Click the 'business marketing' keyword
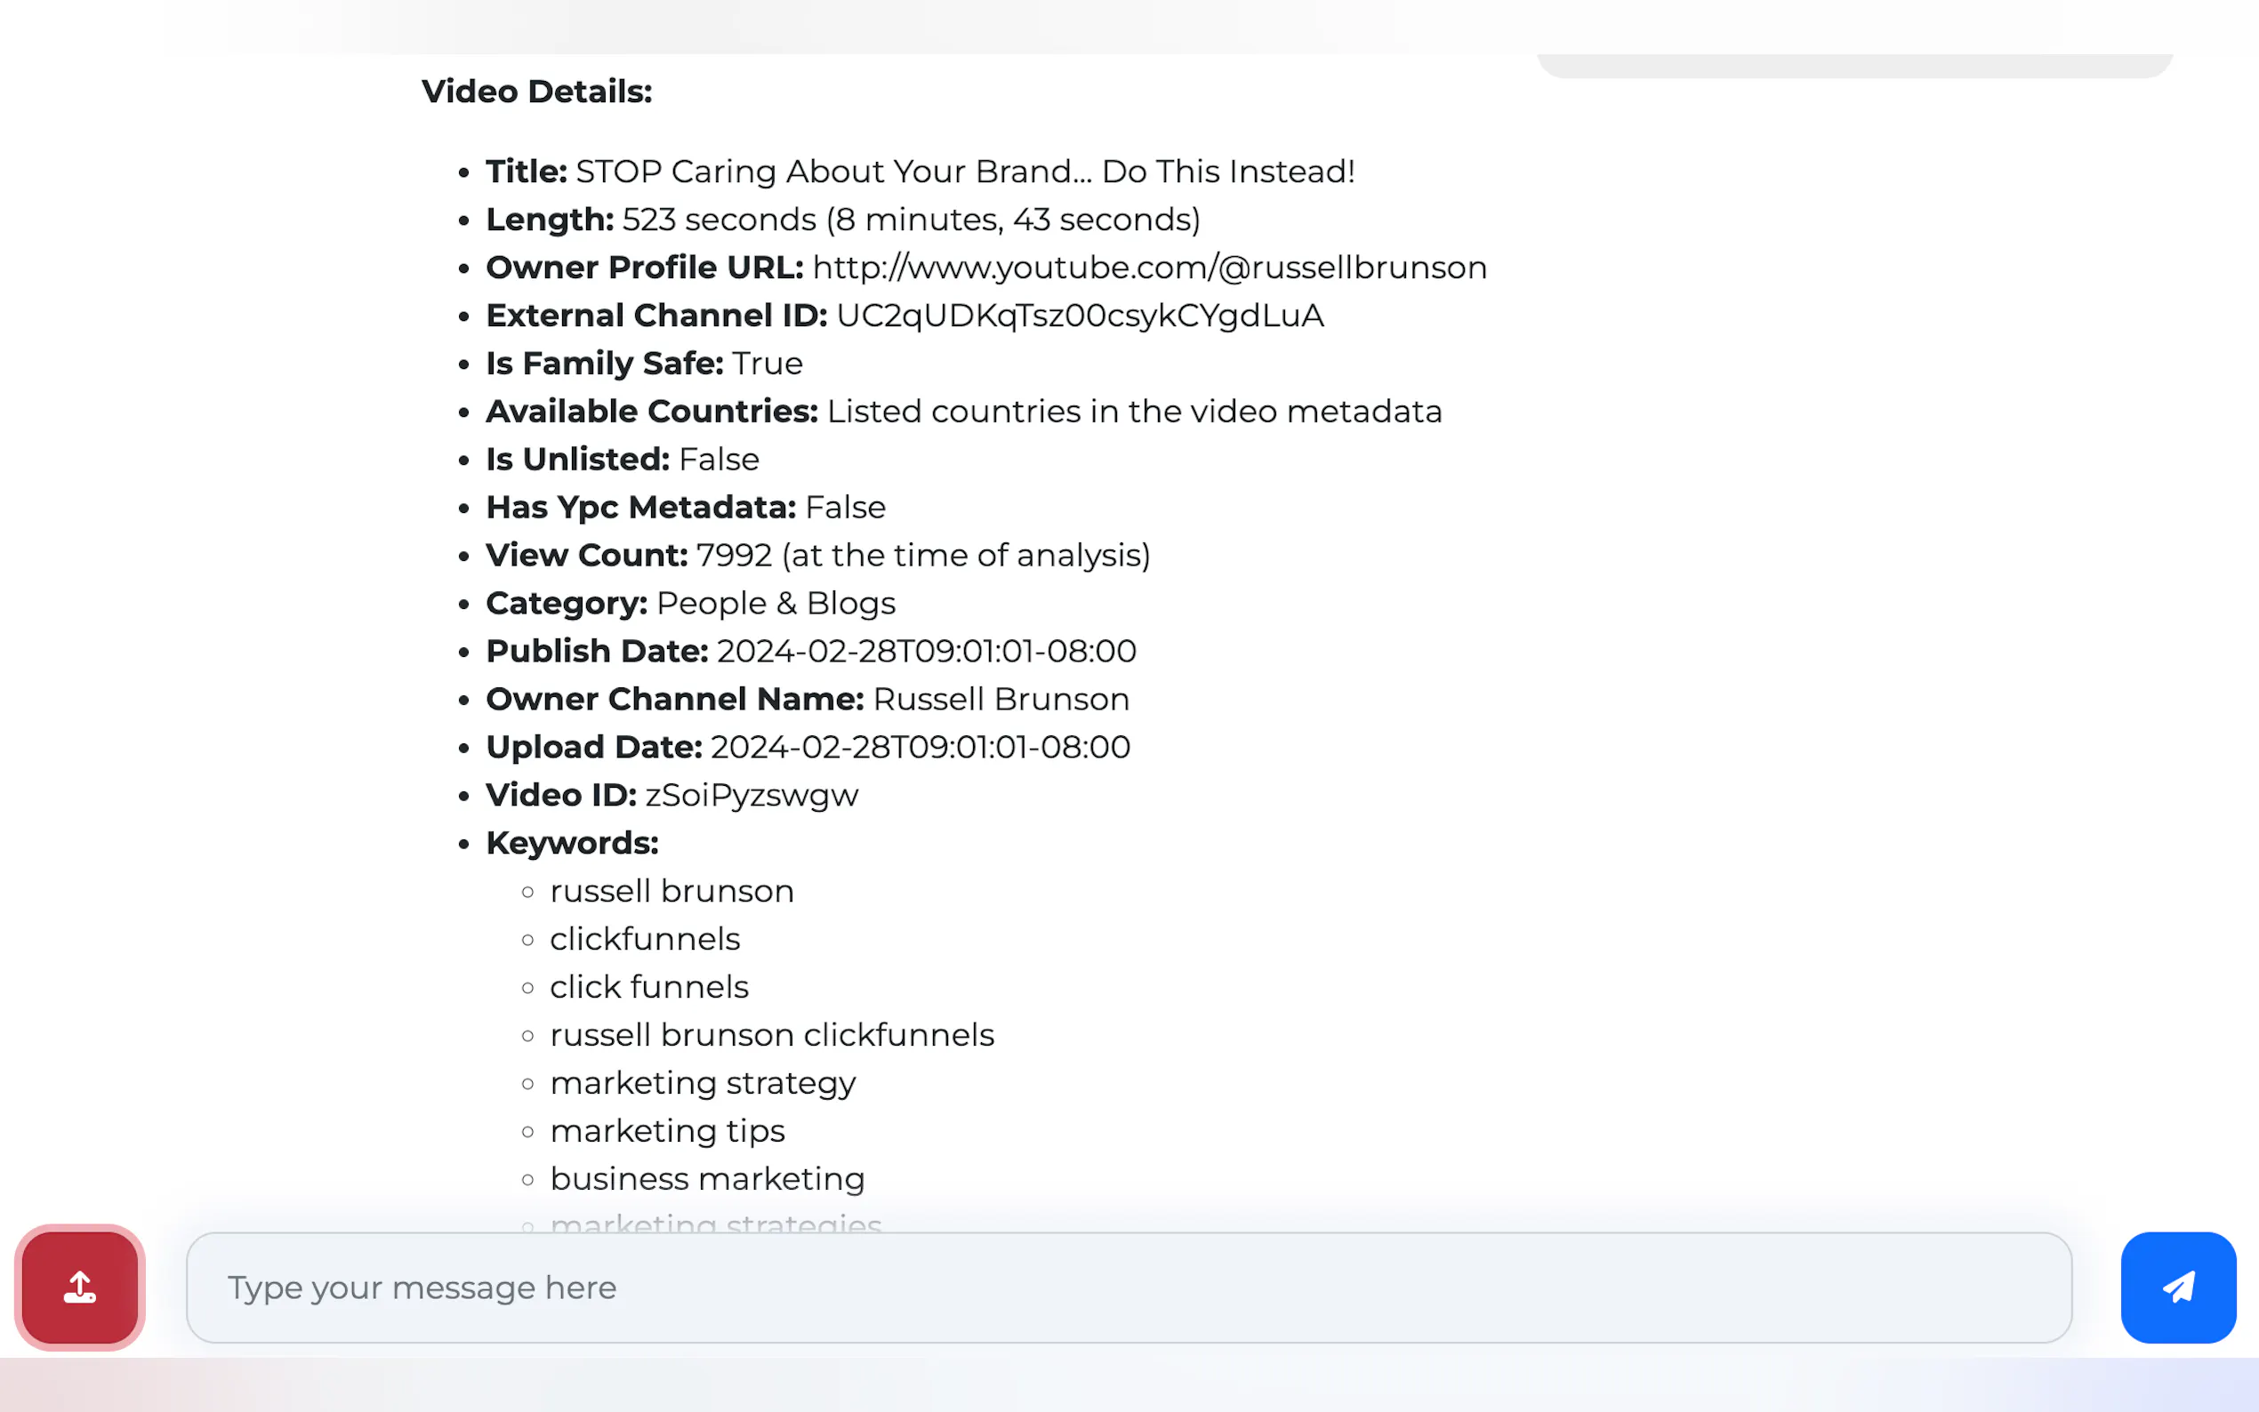Viewport: 2259px width, 1412px height. (707, 1178)
